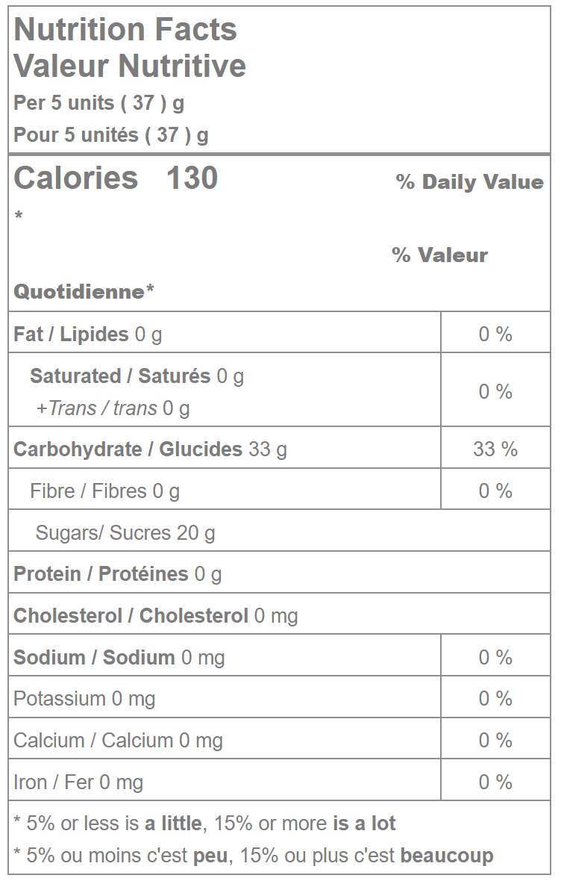Click the Sodium / Sodium 0 mg row
The width and height of the screenshot is (561, 884).
point(119,657)
